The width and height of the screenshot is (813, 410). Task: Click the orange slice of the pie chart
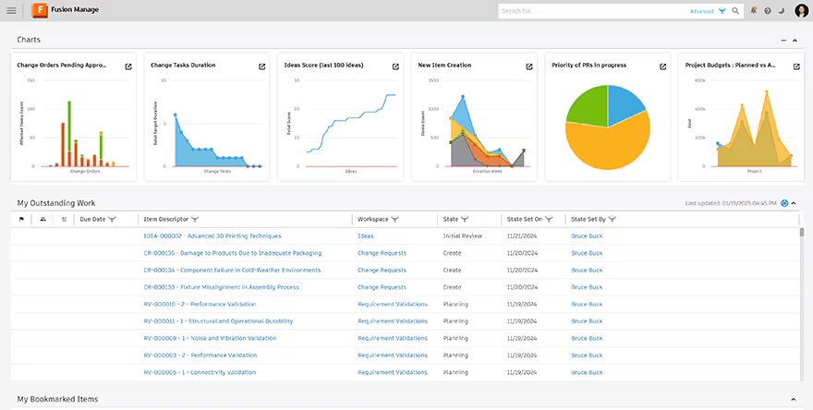point(610,148)
